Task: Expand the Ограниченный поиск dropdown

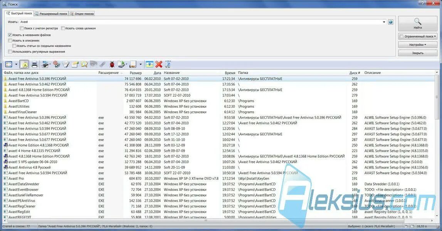Action: (435, 36)
